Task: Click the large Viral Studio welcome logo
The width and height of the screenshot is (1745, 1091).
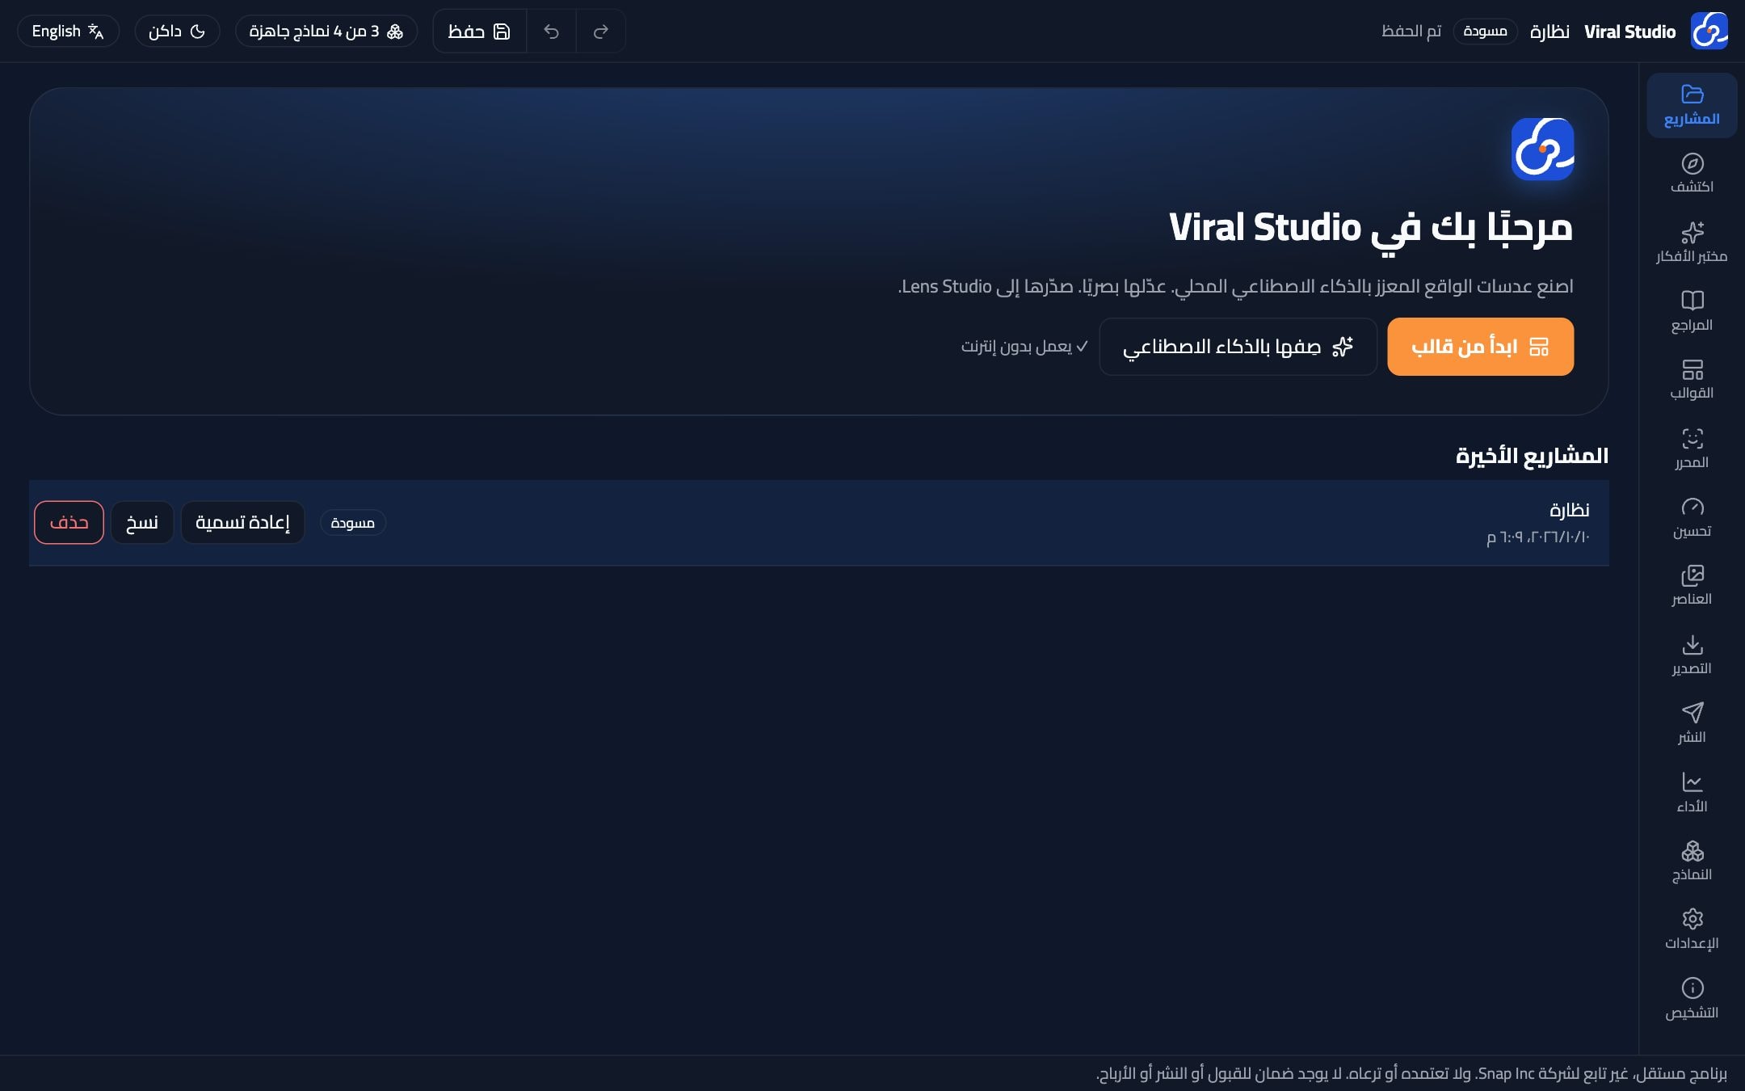Action: (1542, 150)
